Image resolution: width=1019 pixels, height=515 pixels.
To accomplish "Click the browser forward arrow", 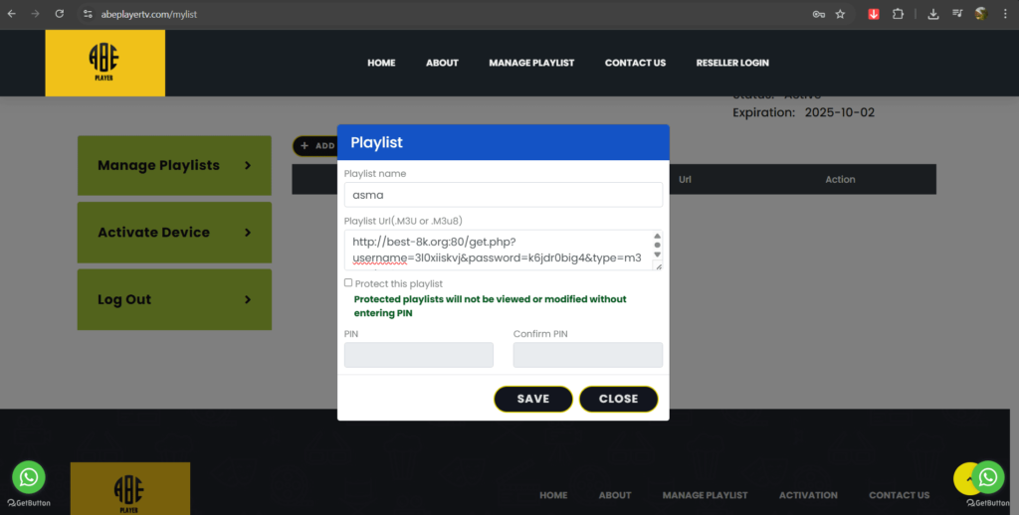I will click(35, 14).
